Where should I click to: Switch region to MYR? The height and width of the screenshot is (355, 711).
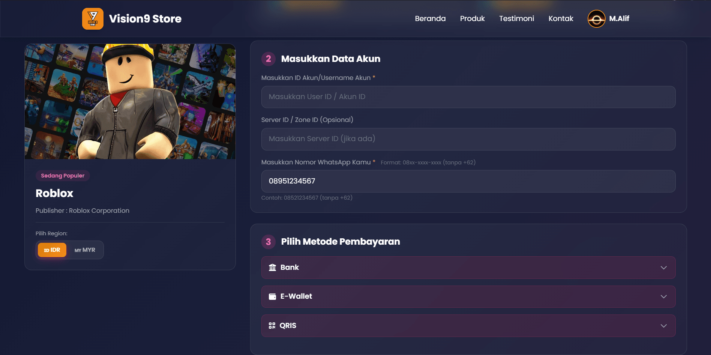[85, 250]
